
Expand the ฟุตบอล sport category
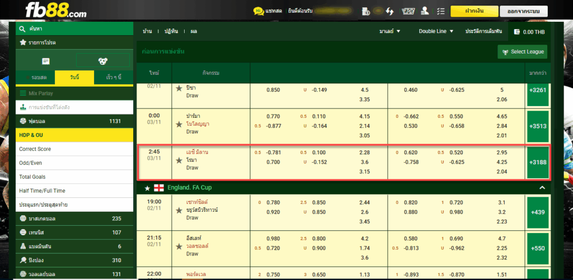coord(74,121)
